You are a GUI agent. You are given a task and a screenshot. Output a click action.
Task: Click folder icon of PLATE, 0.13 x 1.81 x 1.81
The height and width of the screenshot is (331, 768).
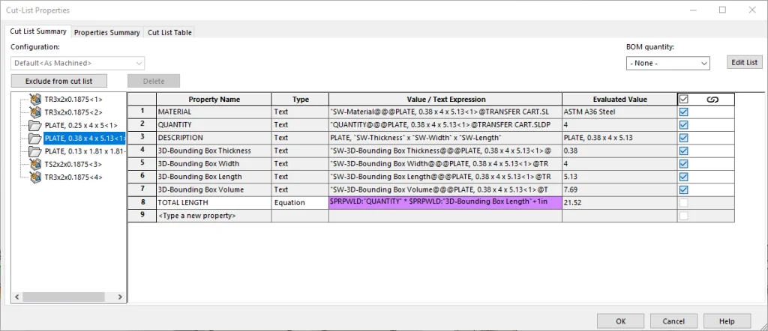[35, 151]
